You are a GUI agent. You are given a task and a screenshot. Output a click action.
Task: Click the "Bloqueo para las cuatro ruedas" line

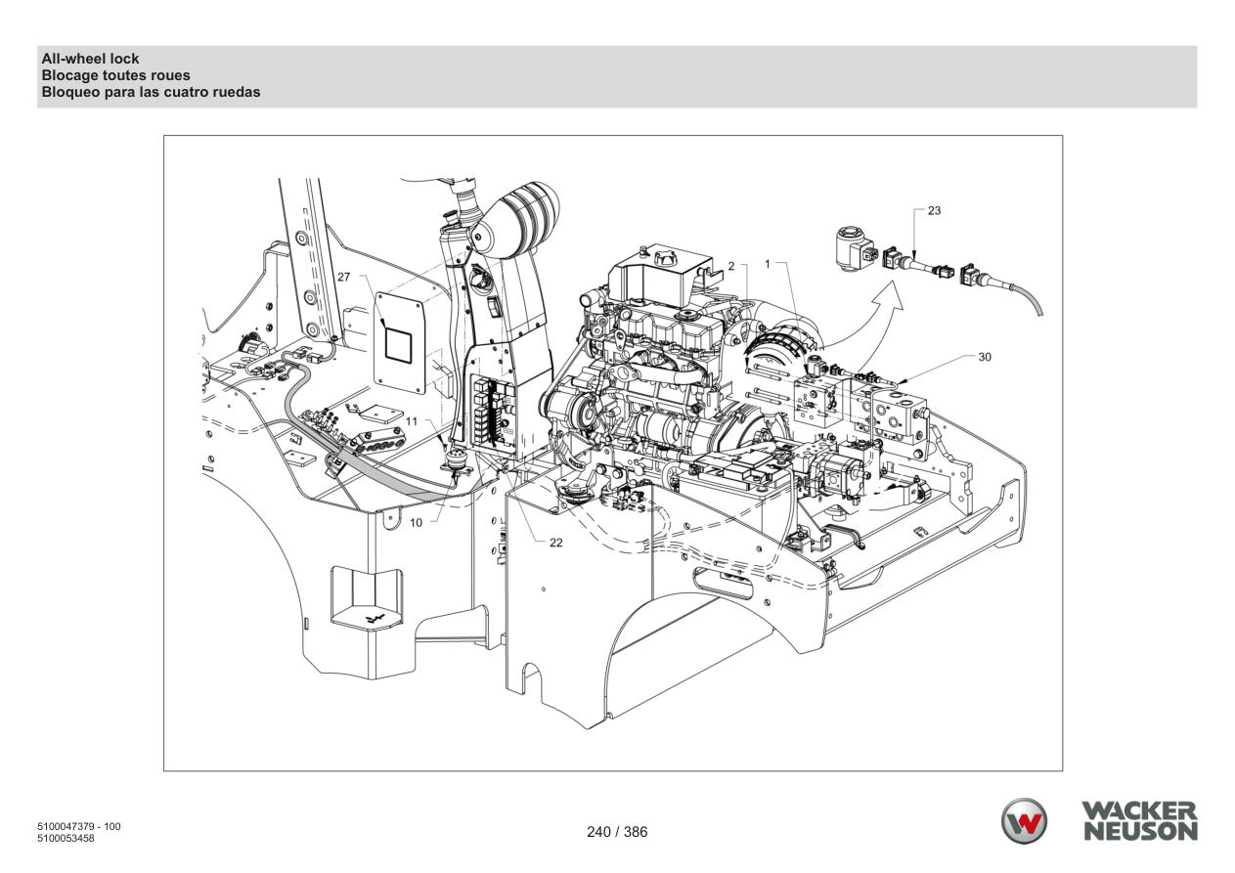pos(151,92)
